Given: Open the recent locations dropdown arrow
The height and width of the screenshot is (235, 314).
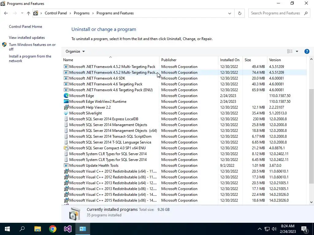Looking at the screenshot, I should (x=22, y=13).
